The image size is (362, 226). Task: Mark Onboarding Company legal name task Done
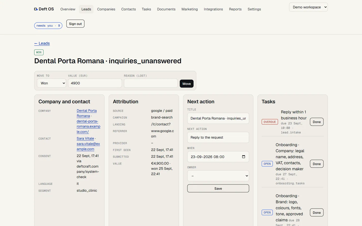tap(317, 164)
